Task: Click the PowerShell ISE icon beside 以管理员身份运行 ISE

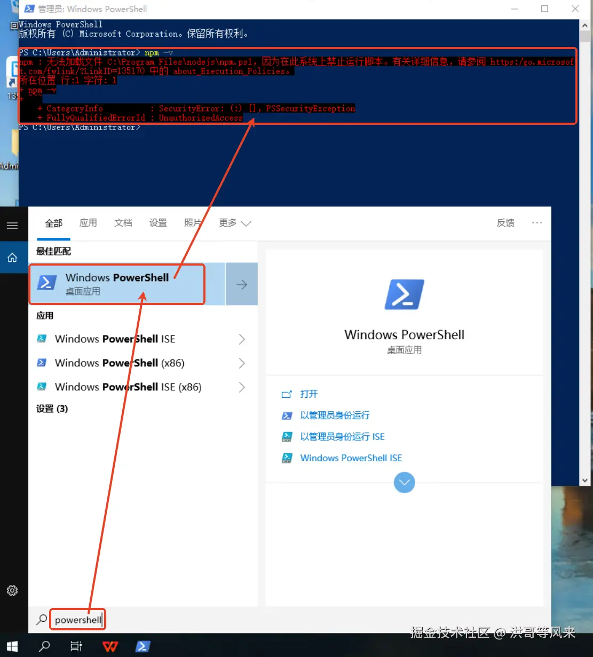Action: [x=287, y=437]
